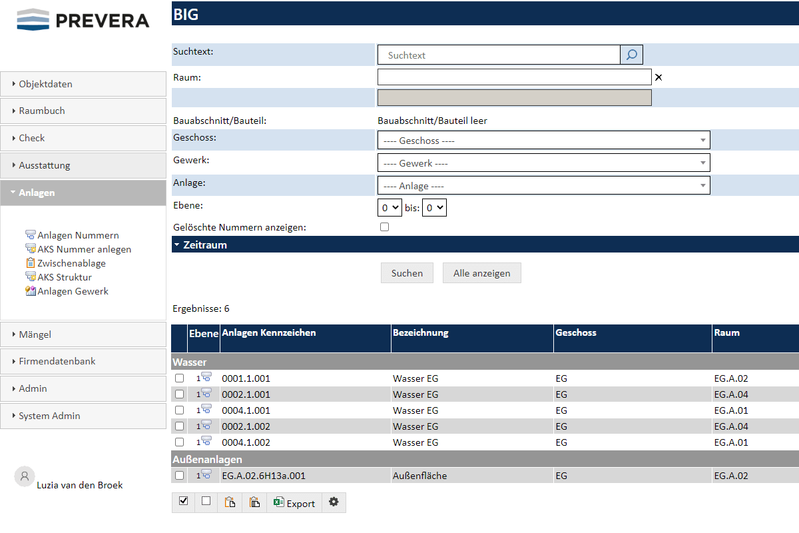The width and height of the screenshot is (799, 533).
Task: Click the Alle anzeigen button
Action: 481,273
